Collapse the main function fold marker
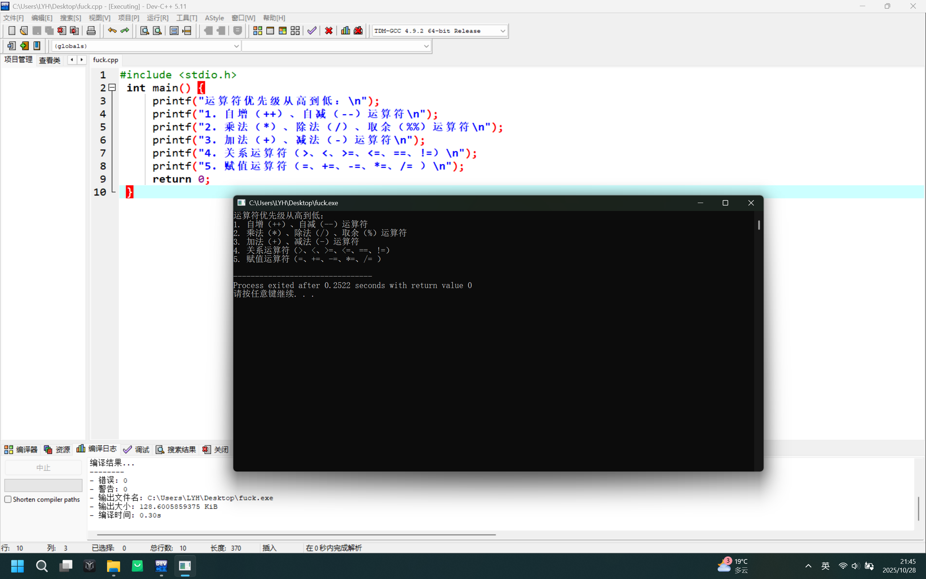Viewport: 926px width, 579px height. point(112,88)
